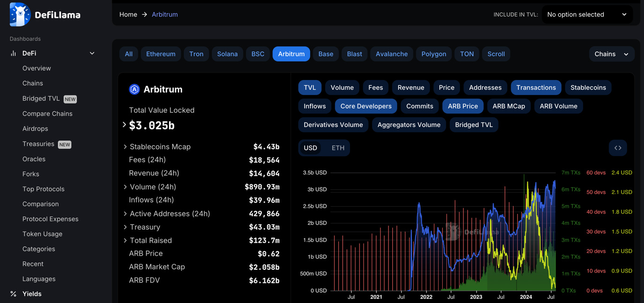Toggle the Aggregators Volume chart metric
644x303 pixels.
pos(409,125)
